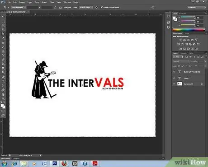Open the Filter menu

tap(52, 2)
